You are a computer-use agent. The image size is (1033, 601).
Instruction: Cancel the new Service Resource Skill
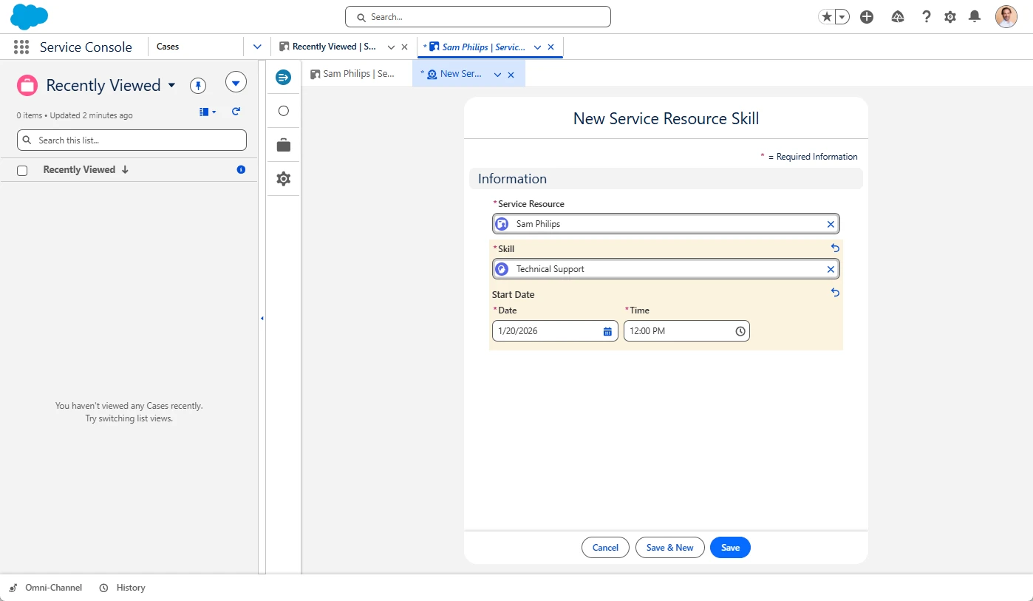pos(605,548)
